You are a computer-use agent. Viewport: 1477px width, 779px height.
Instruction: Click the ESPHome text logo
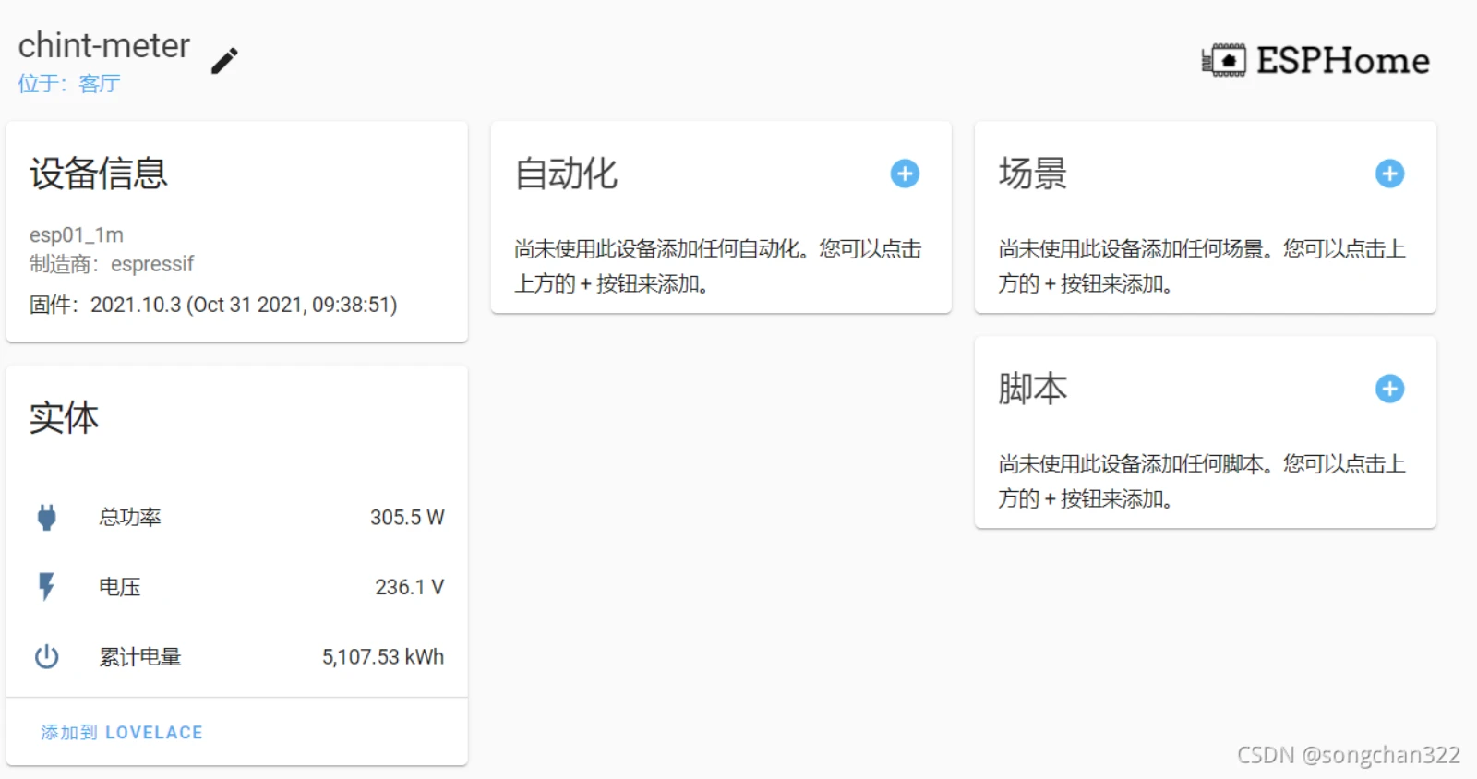pos(1342,61)
